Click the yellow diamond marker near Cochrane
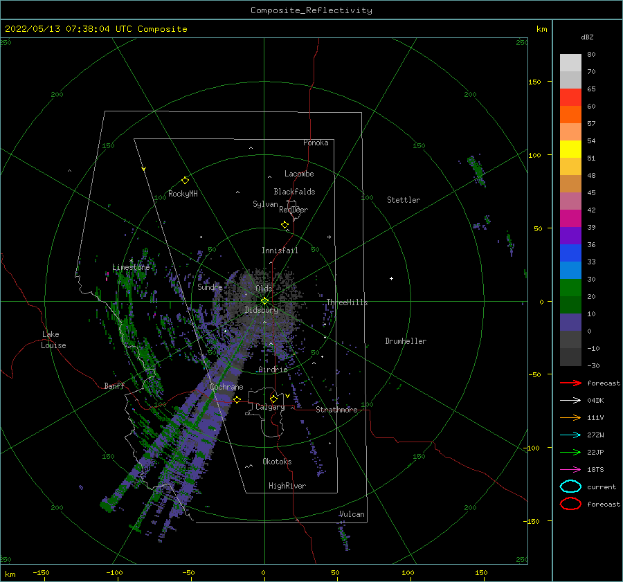 click(237, 400)
